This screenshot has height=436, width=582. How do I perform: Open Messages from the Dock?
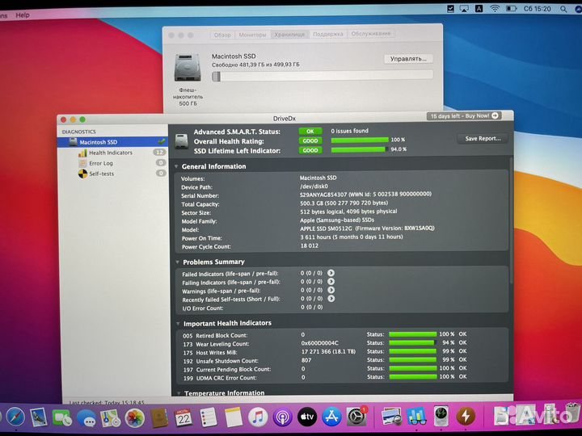tap(86, 418)
